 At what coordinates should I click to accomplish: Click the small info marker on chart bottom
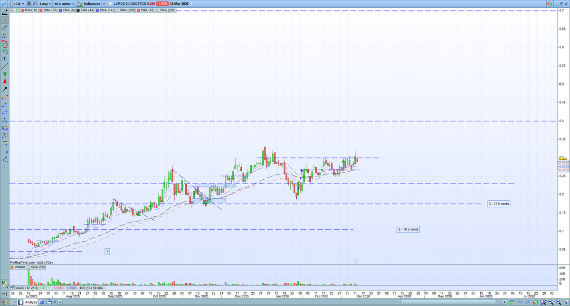357,261
